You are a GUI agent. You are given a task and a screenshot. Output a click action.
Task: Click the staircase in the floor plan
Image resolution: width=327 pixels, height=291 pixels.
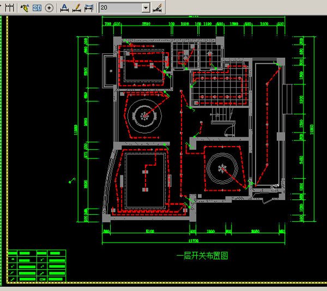coord(221,116)
